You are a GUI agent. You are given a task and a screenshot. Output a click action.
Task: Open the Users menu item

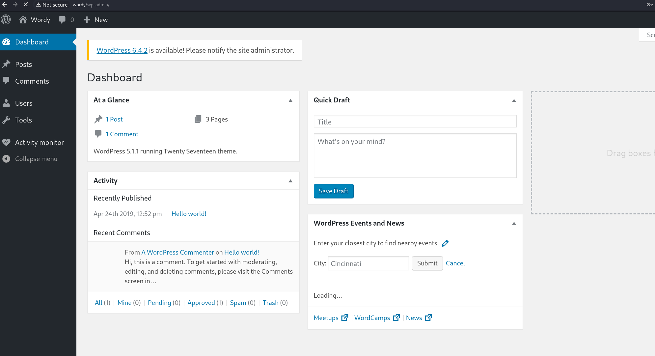tap(38, 103)
